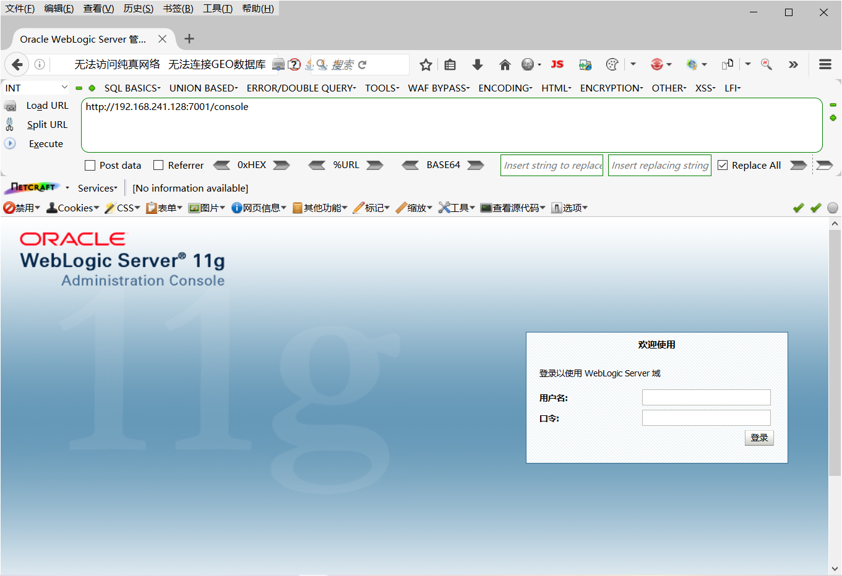The height and width of the screenshot is (576, 842).
Task: Disable the Replace All checkbox
Action: point(723,165)
